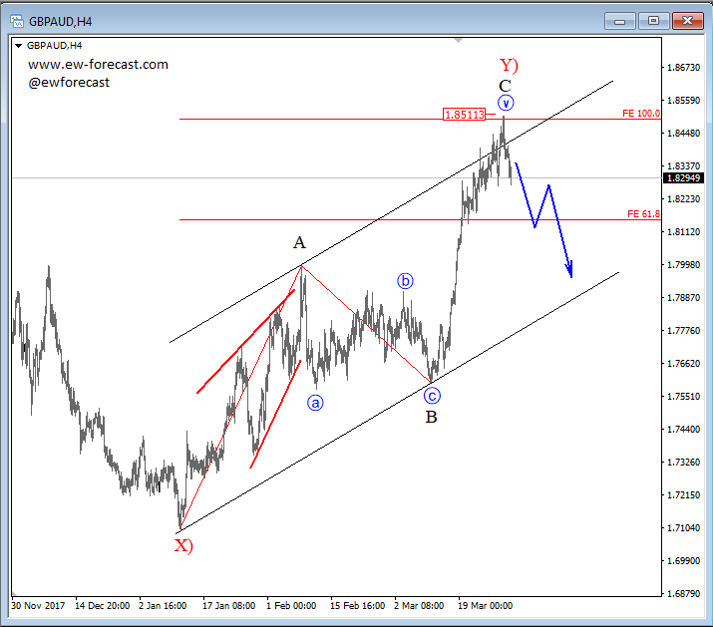Click the @ewforecast text label
713x627 pixels.
coord(69,83)
